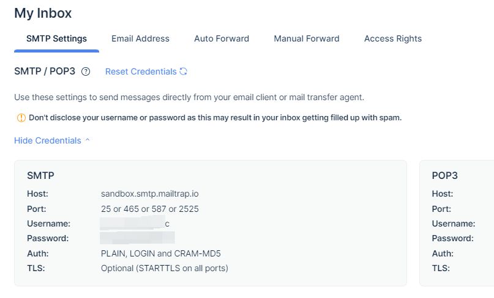494x298 pixels.
Task: Open the Access Rights tab
Action: point(393,38)
